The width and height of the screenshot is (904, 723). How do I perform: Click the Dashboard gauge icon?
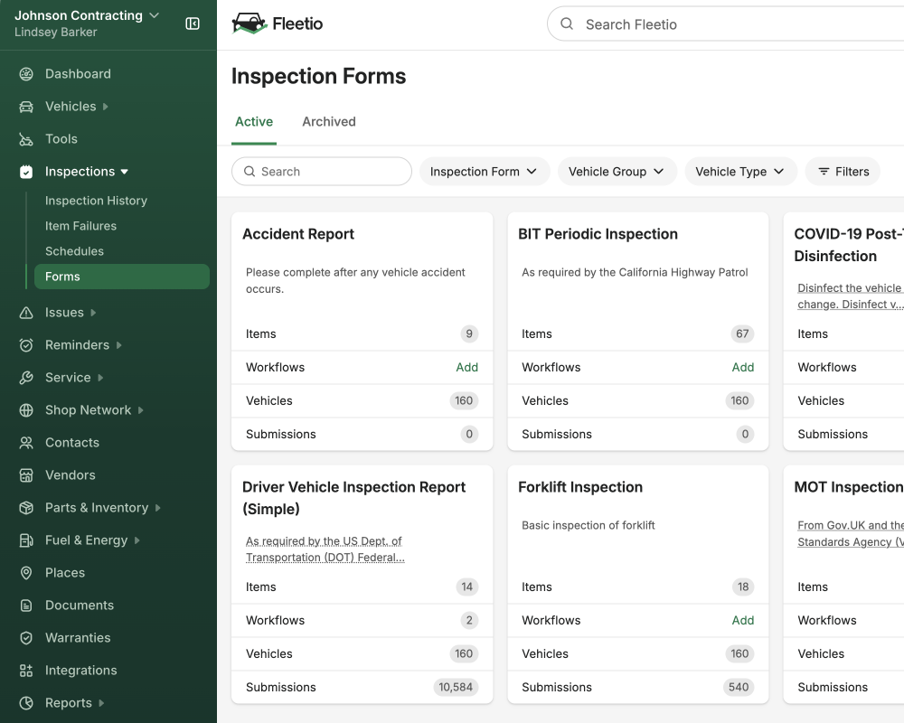pyautogui.click(x=26, y=74)
